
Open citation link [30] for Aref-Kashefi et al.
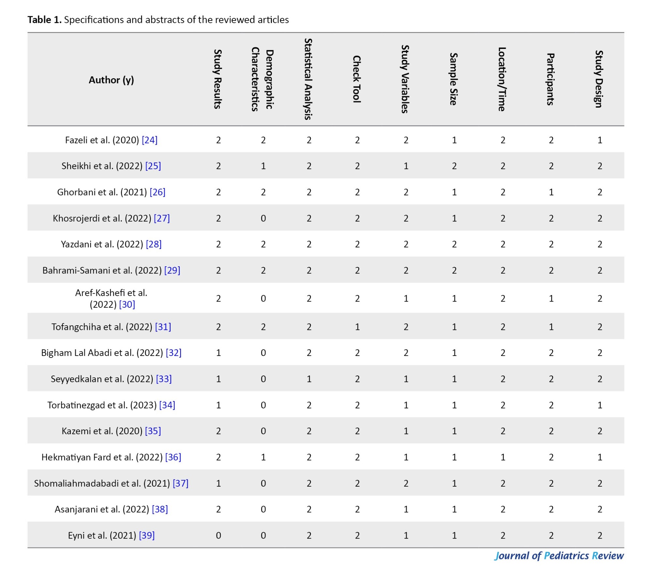tap(127, 304)
